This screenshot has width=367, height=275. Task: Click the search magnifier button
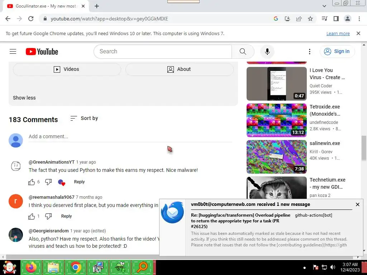click(243, 52)
